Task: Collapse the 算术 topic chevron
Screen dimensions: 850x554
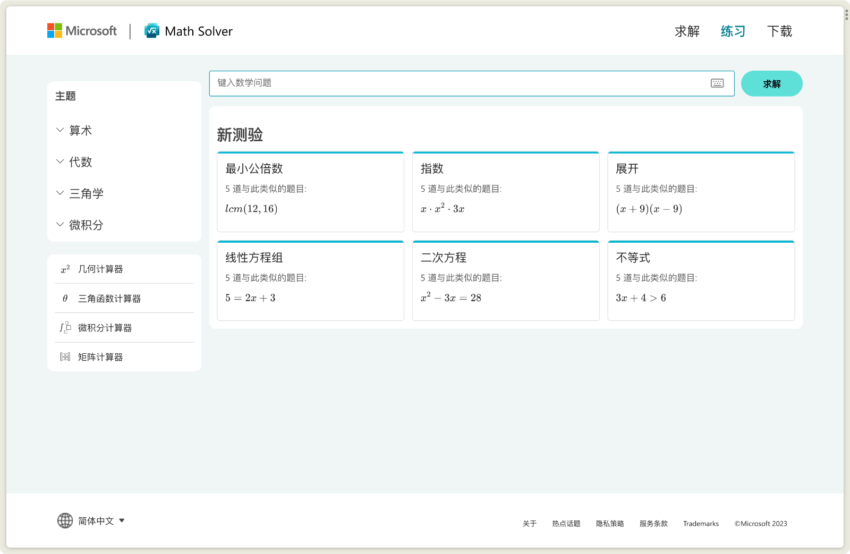Action: click(59, 130)
